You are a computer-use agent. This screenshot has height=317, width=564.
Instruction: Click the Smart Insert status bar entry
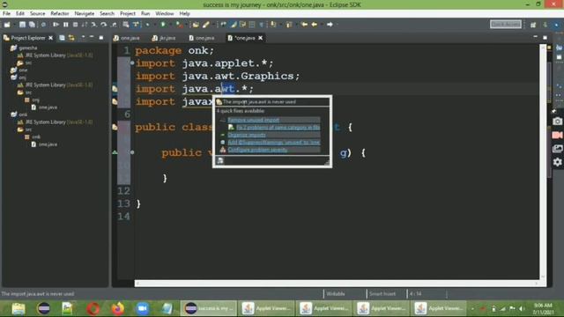[382, 293]
